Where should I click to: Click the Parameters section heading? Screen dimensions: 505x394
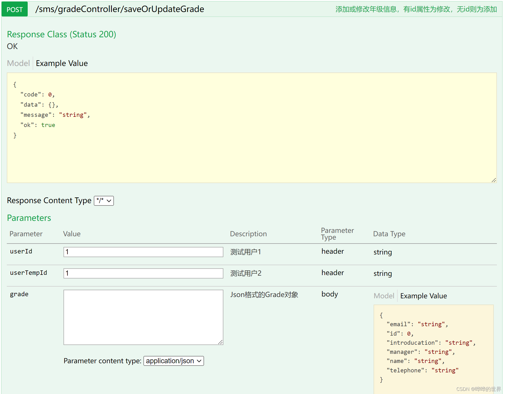(x=29, y=218)
